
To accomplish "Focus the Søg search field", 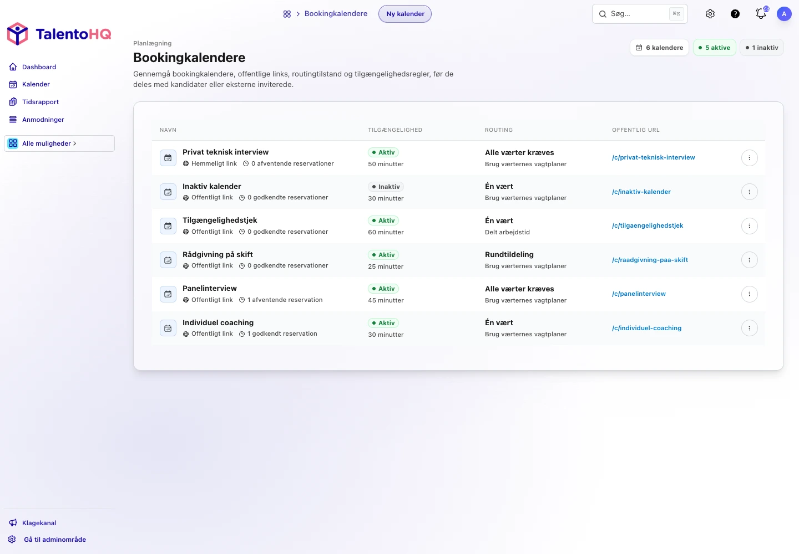I will [640, 14].
